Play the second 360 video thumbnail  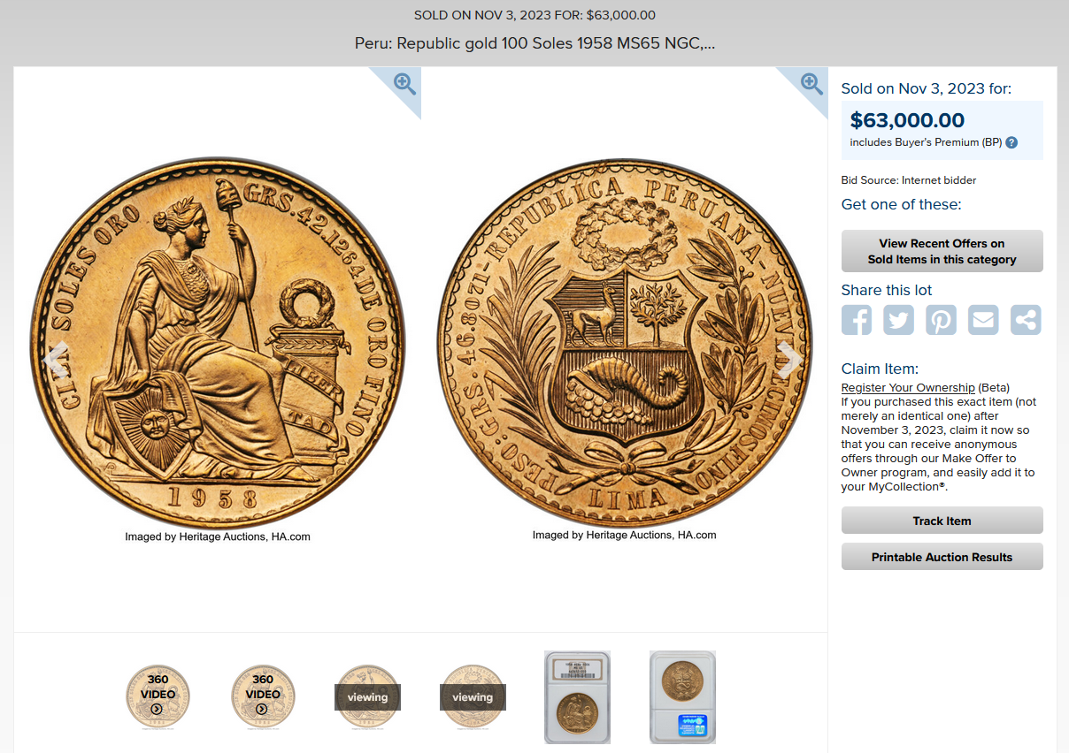[x=263, y=696]
